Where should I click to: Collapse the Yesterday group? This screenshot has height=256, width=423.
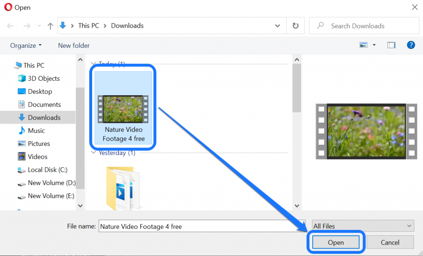[x=94, y=153]
